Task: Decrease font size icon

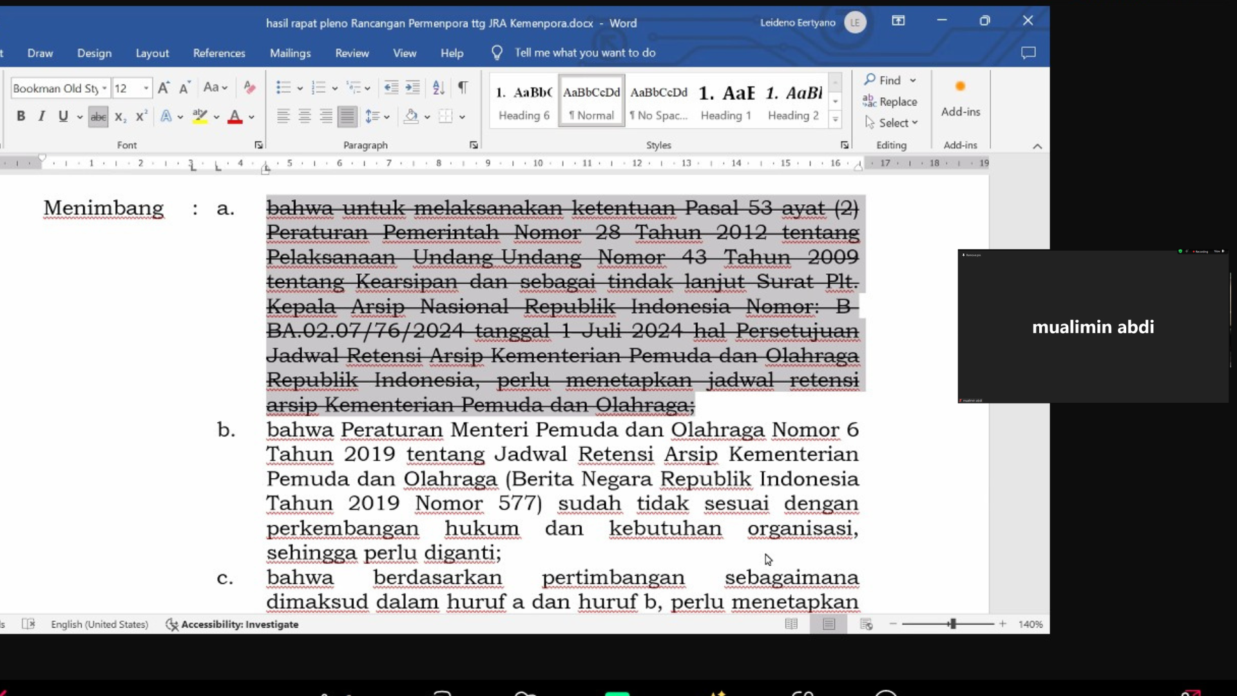Action: pos(185,88)
